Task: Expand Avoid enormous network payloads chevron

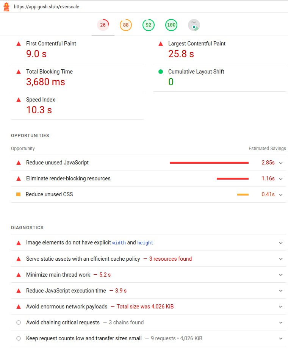Action: (x=281, y=307)
